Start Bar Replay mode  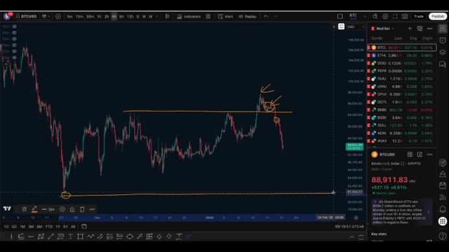[248, 17]
